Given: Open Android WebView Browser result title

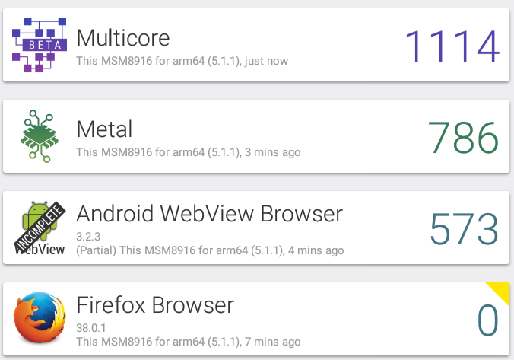Looking at the screenshot, I should 209,214.
